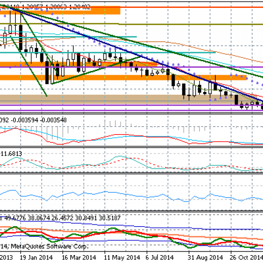This screenshot has height=263, width=263.
Task: Click the 19 Jan 2014 date label
Action: coord(36,258)
